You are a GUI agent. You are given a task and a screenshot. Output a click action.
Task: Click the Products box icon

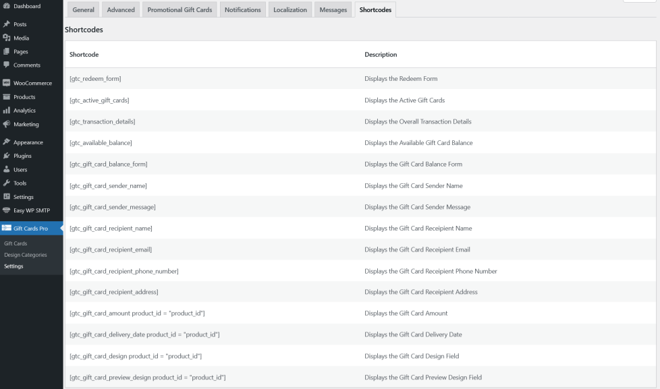coord(6,96)
